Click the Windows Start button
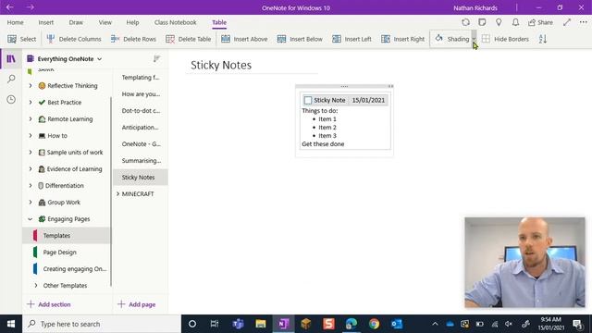Image resolution: width=592 pixels, height=333 pixels. click(11, 324)
